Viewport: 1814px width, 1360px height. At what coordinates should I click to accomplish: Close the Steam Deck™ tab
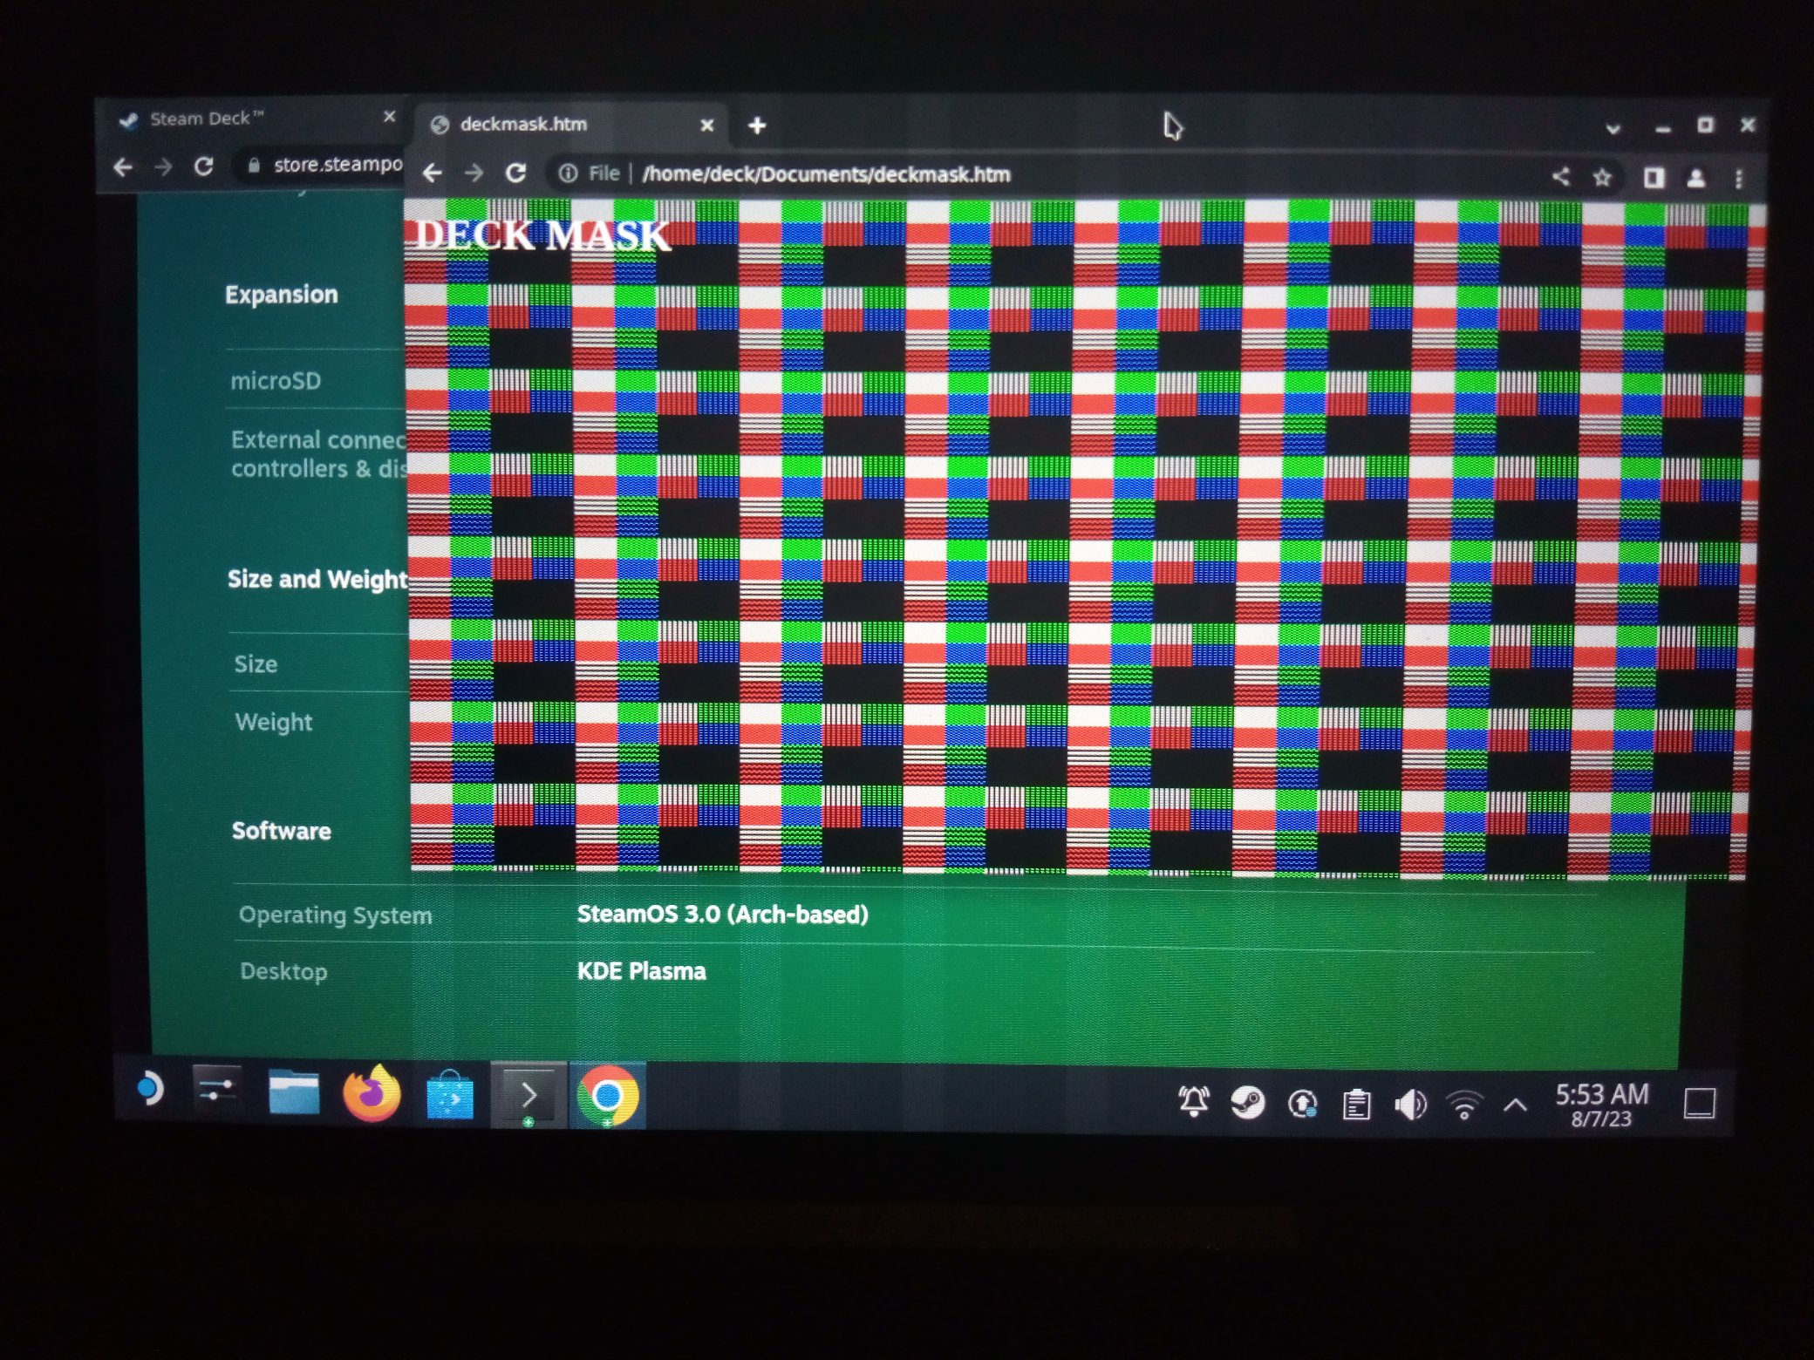click(390, 116)
